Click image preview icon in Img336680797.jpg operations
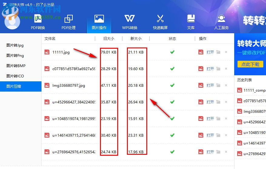 pyautogui.click(x=201, y=85)
